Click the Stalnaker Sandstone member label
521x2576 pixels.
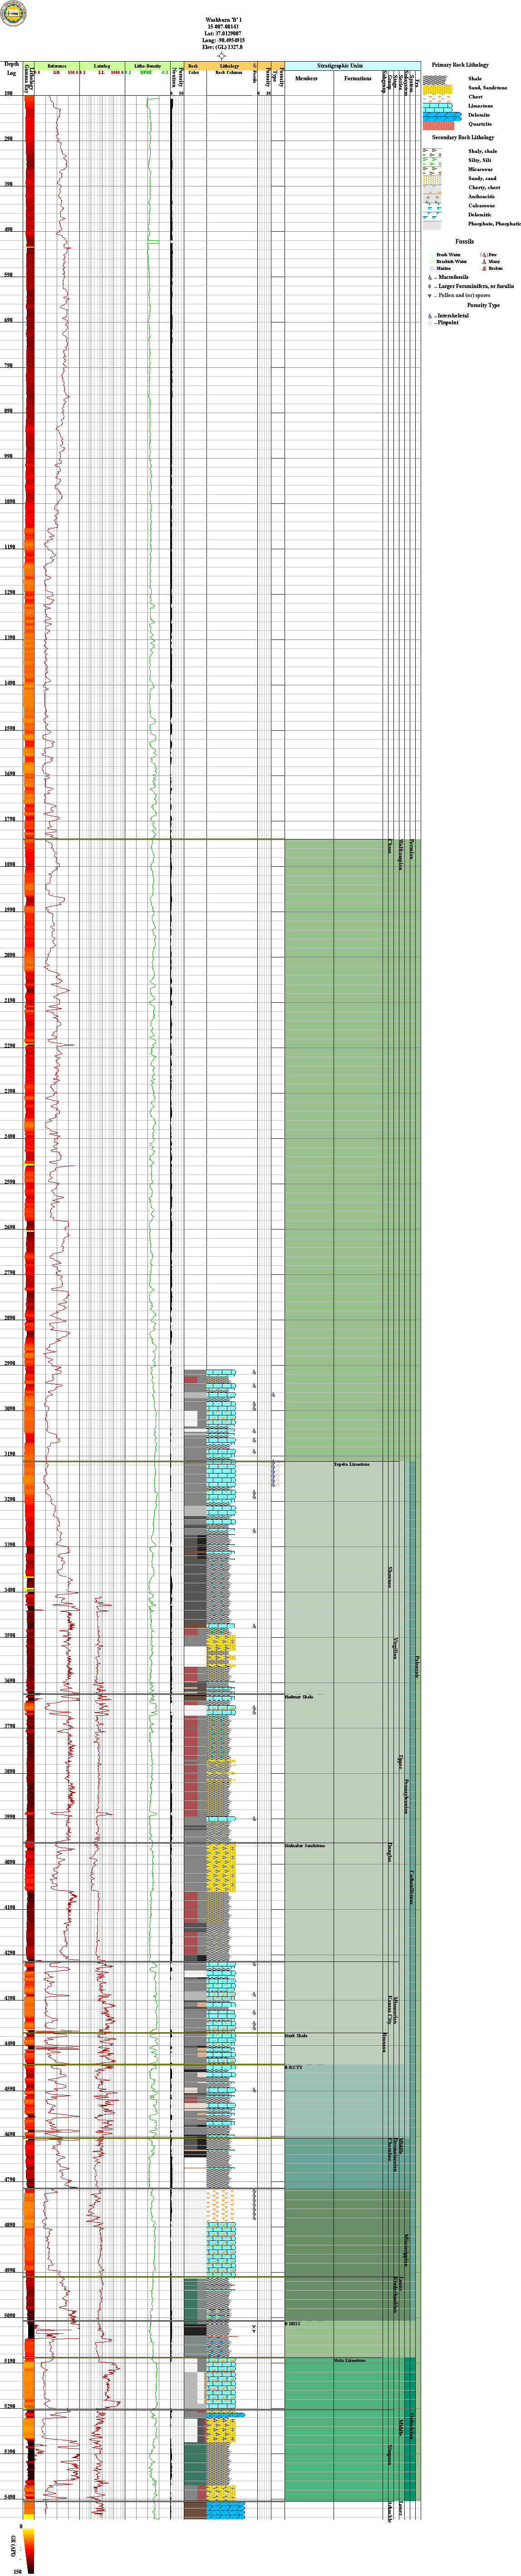pyautogui.click(x=304, y=1846)
